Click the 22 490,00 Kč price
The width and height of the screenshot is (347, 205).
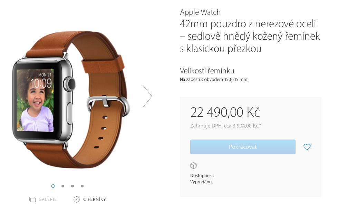click(225, 112)
